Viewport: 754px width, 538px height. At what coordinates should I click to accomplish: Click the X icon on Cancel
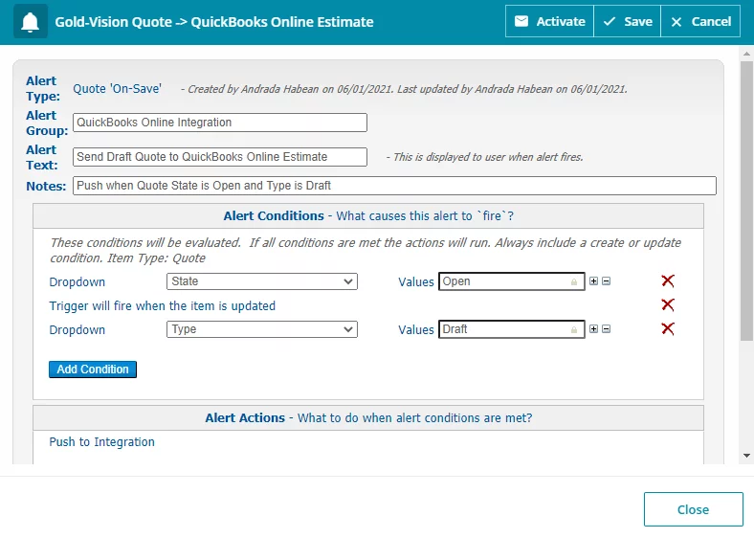(676, 22)
